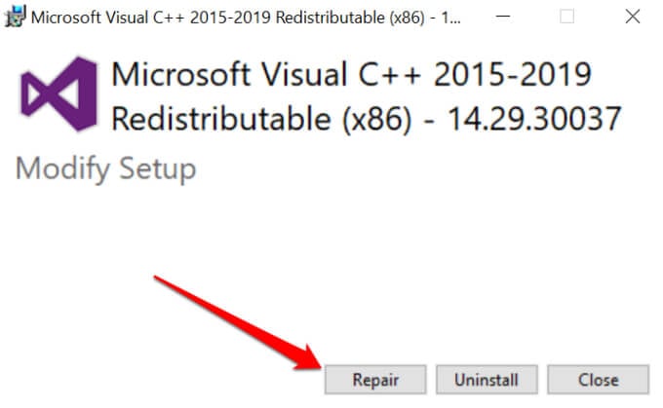Close the setup dialog with Close button
The width and height of the screenshot is (663, 408).
click(x=598, y=379)
